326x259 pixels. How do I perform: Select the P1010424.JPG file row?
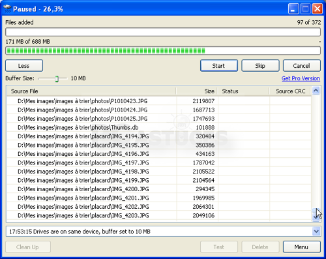(159, 110)
